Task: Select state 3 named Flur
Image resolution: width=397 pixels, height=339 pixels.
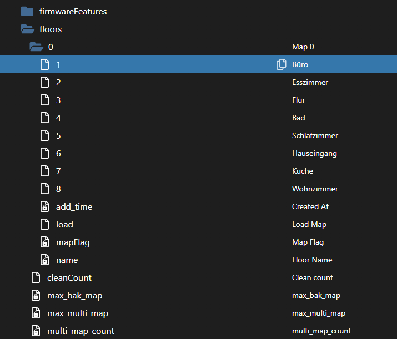Action: (x=58, y=100)
